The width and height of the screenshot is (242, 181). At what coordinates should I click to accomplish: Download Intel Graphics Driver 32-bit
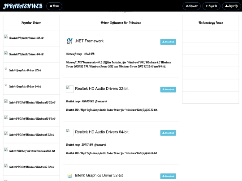tap(168, 177)
